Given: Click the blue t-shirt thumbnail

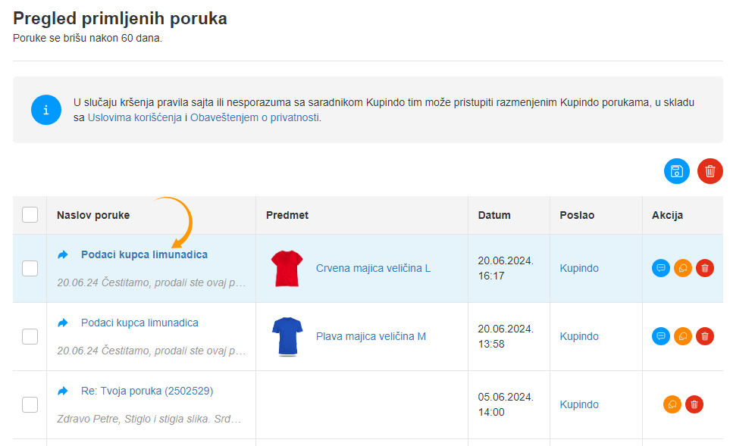Looking at the screenshot, I should [287, 337].
